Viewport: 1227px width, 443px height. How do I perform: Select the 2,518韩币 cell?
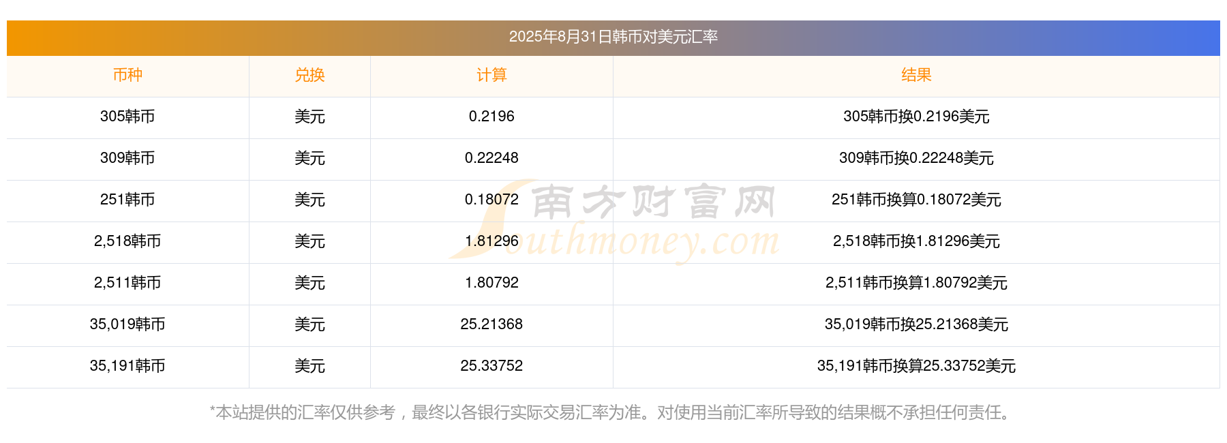127,241
